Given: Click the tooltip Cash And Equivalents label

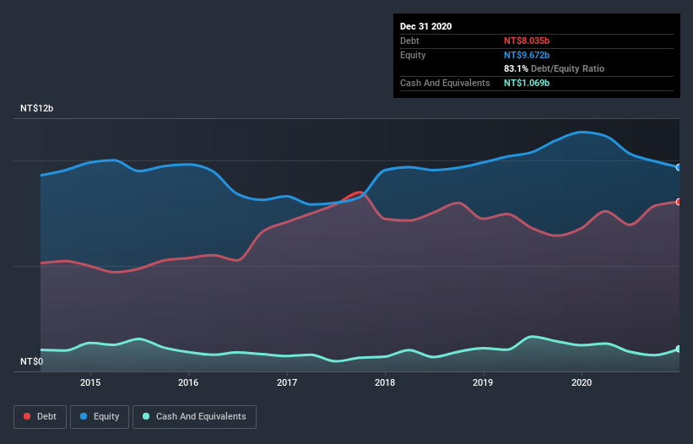Looking at the screenshot, I should click(x=445, y=83).
